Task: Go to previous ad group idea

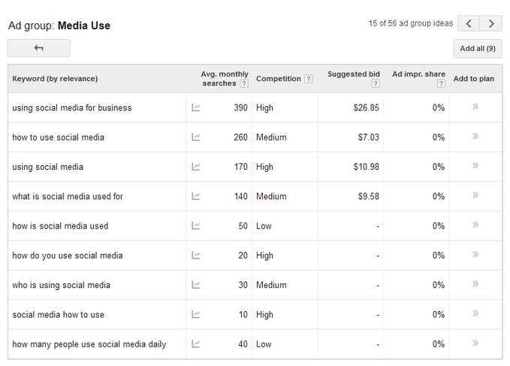Action: [469, 24]
